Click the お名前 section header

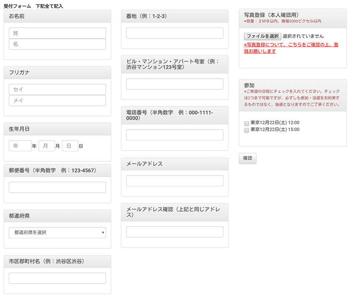(57, 16)
